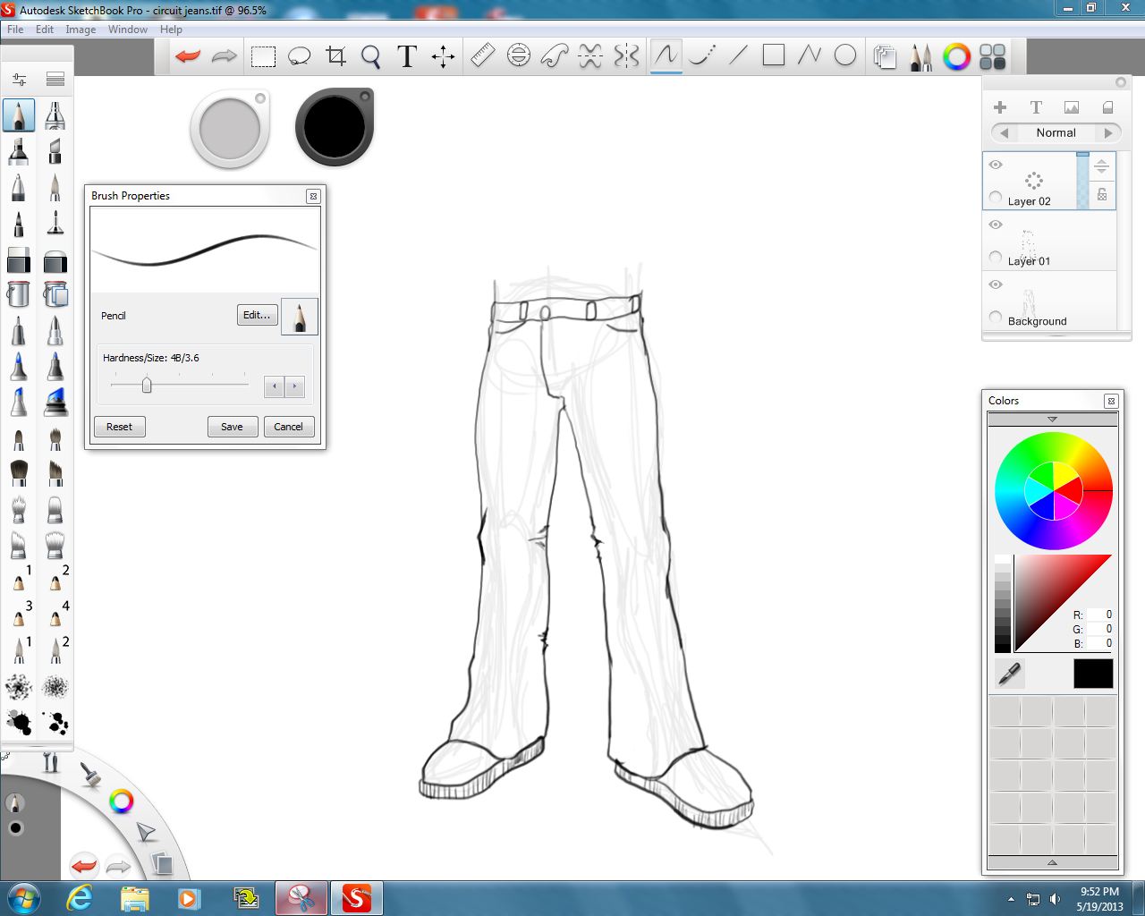Viewport: 1145px width, 916px height.
Task: Adjust the Hardness/Size slider handle
Action: (148, 385)
